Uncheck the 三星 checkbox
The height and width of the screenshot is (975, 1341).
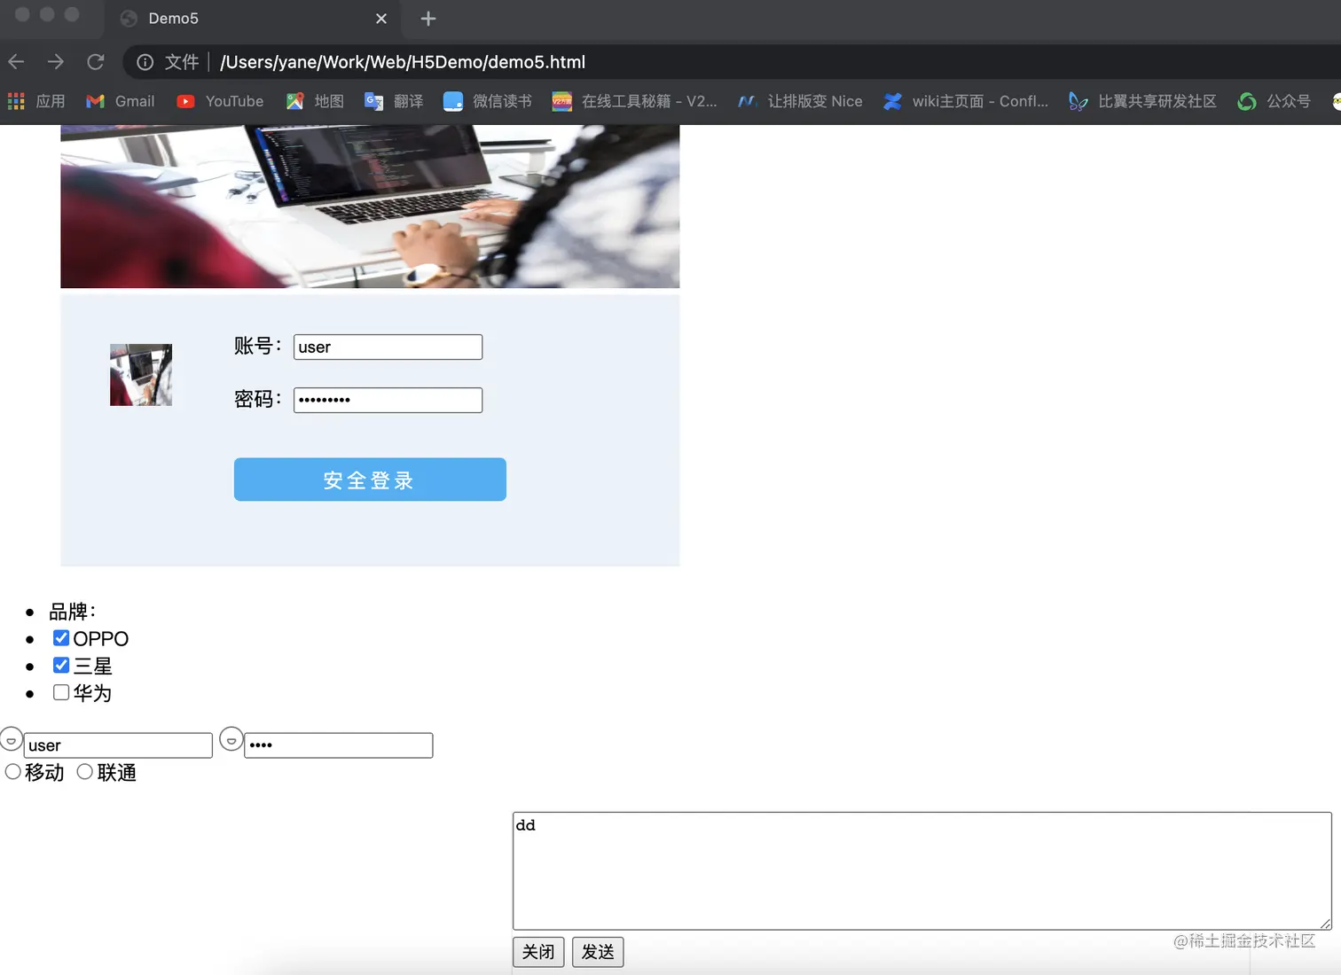60,665
